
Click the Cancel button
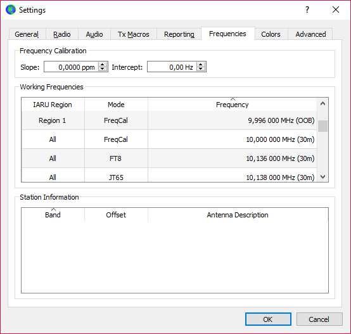tap(319, 319)
